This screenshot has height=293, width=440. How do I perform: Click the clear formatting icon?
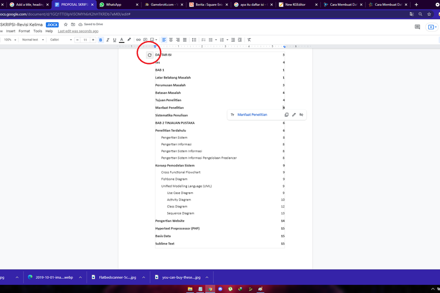pos(249,40)
